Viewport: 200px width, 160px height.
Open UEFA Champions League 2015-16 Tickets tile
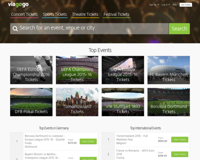click(77, 70)
